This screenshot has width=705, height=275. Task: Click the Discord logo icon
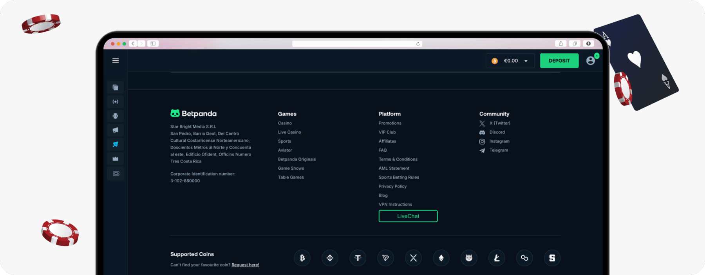(x=482, y=132)
